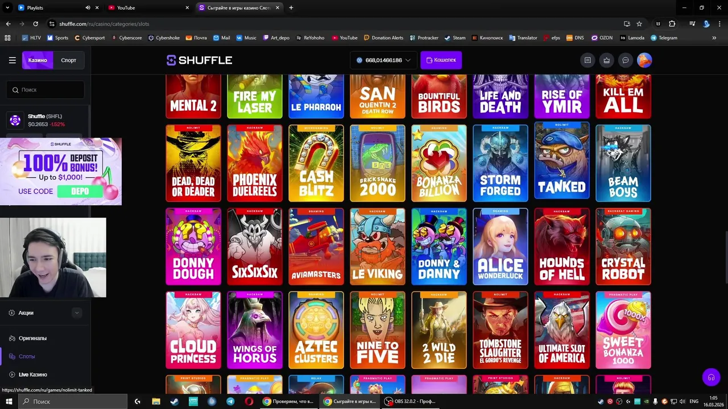Screen dimensions: 728x409
Task: Open the notifications list icon in header
Action: [588, 60]
